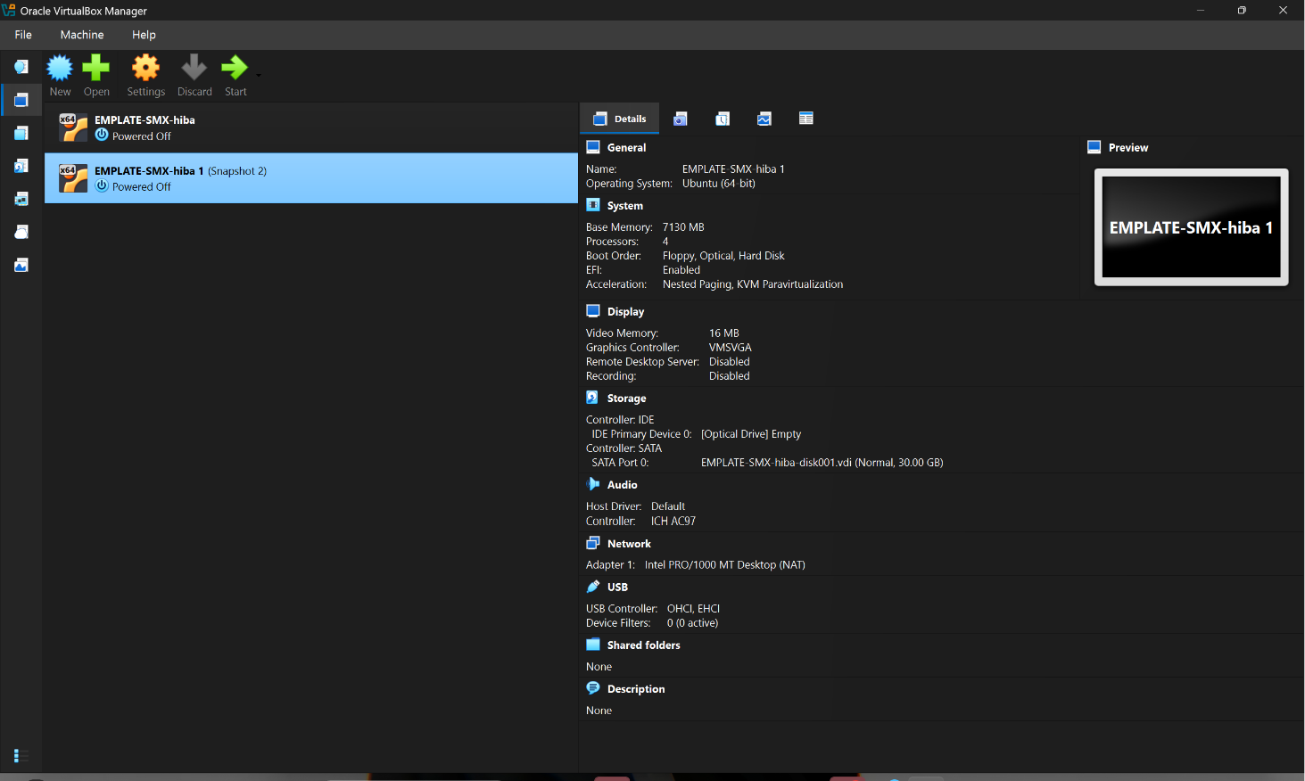The width and height of the screenshot is (1305, 781).
Task: Open the Help menu
Action: [144, 35]
